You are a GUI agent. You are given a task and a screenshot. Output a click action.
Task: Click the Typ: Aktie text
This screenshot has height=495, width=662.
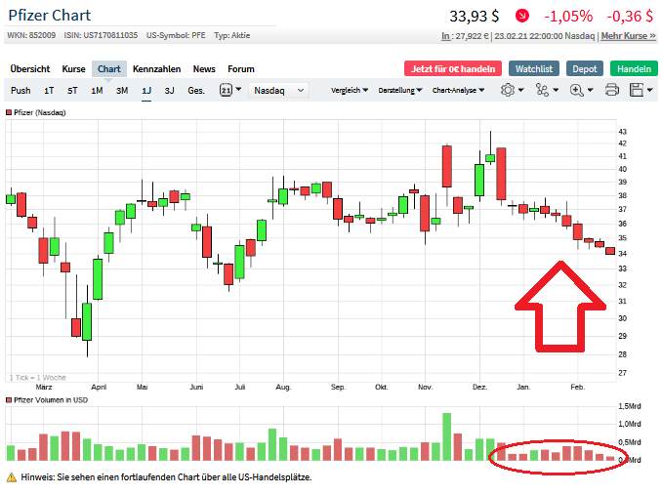(232, 35)
